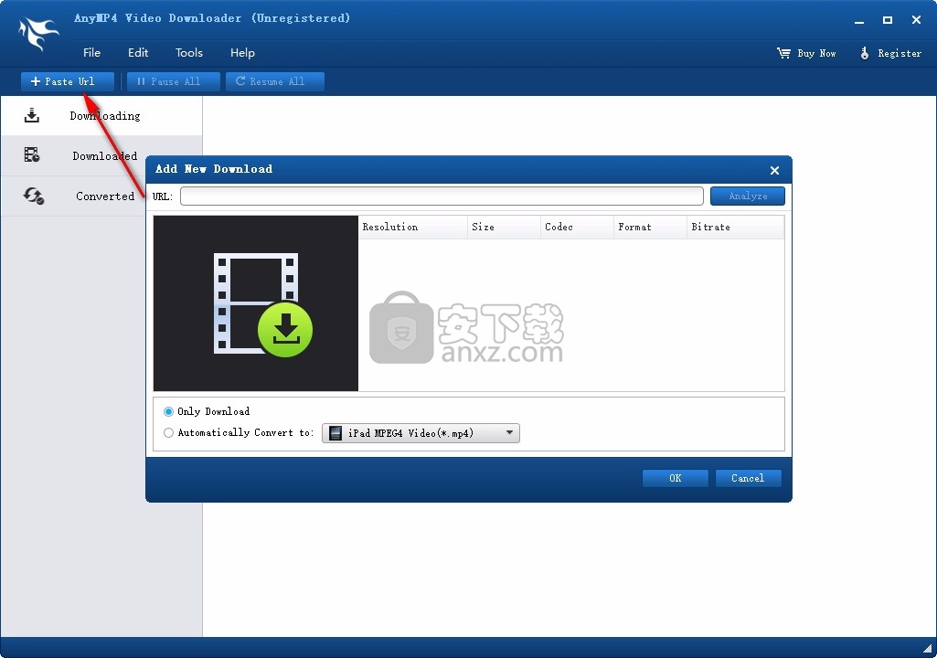Open the File menu
Image resolution: width=937 pixels, height=658 pixels.
91,53
